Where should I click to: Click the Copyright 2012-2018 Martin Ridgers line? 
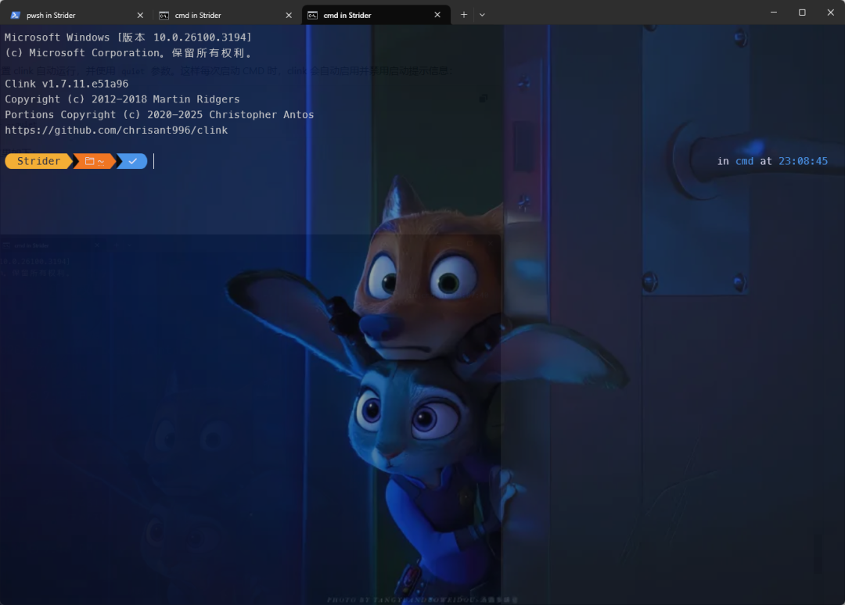pyautogui.click(x=122, y=99)
